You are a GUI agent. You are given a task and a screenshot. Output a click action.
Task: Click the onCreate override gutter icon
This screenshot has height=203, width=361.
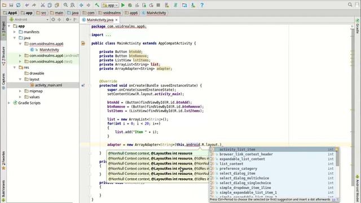pyautogui.click(x=83, y=85)
